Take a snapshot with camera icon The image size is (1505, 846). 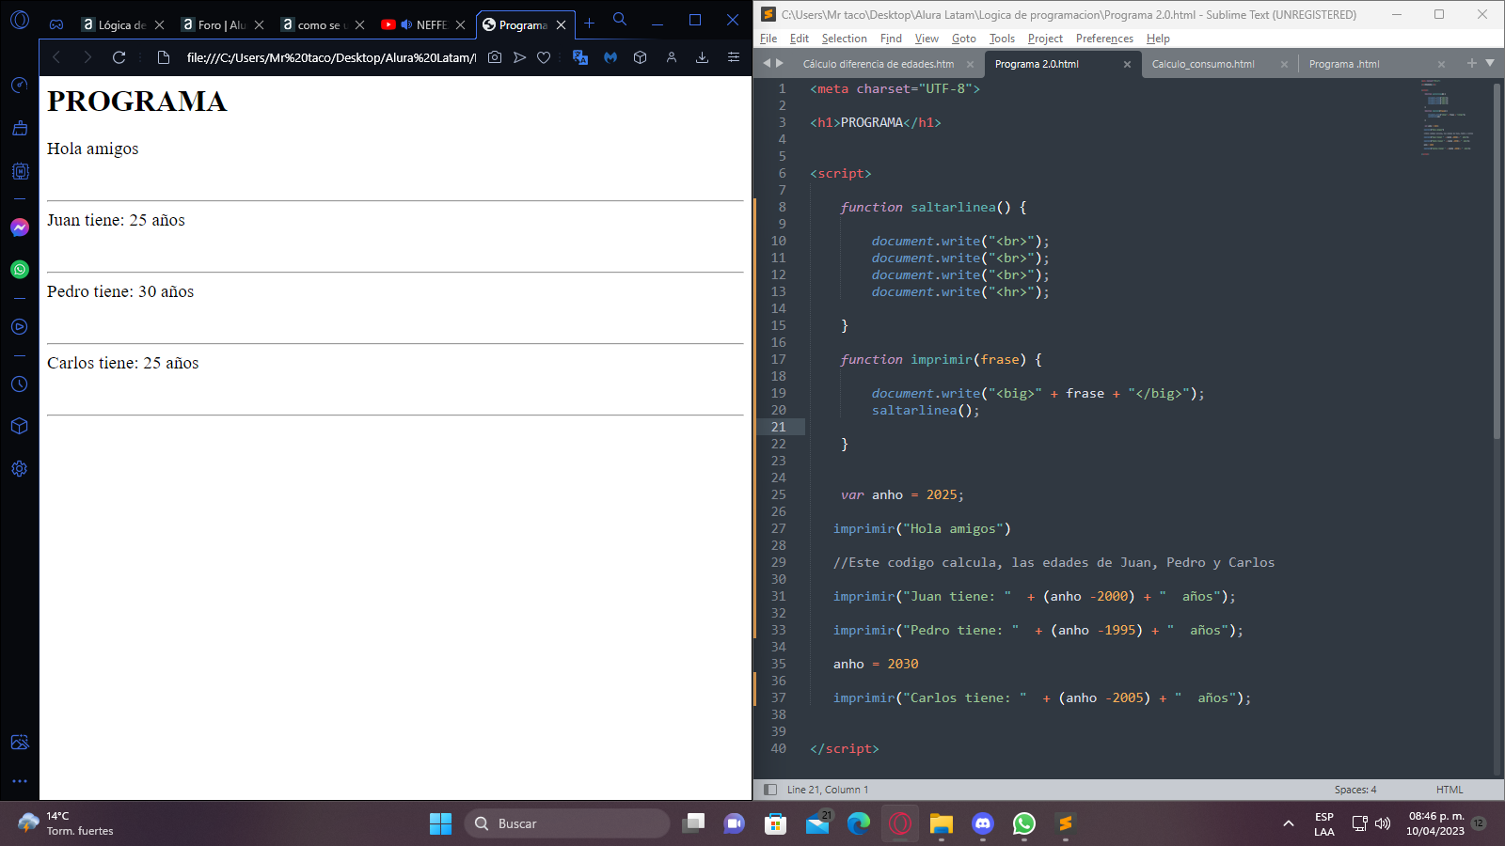point(495,57)
